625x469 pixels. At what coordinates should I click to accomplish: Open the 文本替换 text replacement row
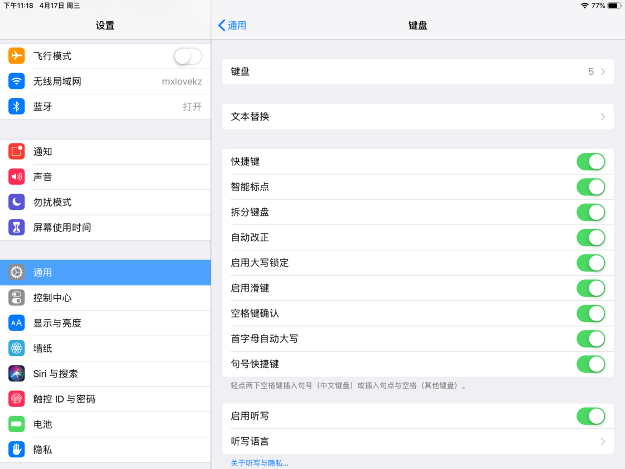(x=418, y=117)
